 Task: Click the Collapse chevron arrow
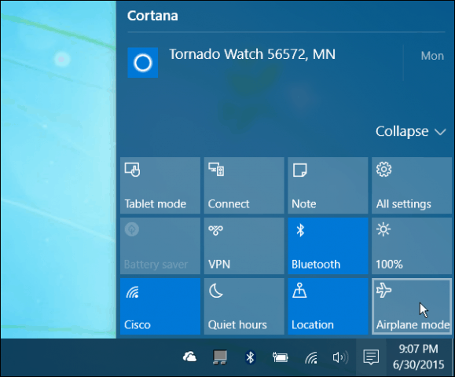click(440, 132)
